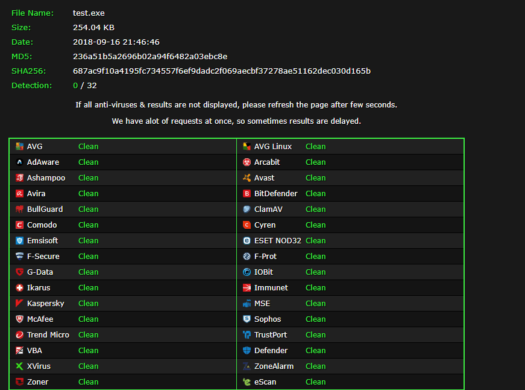This screenshot has height=390, width=525.
Task: Select the MD5 hash value
Action: [150, 56]
